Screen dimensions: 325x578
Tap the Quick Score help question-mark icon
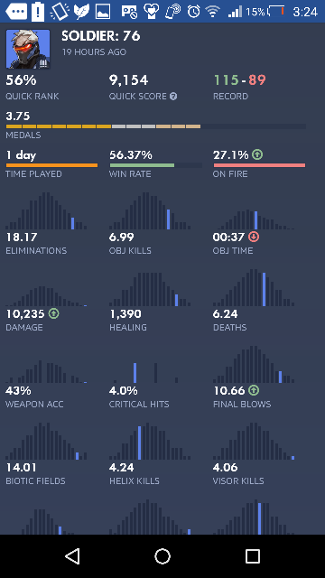(x=173, y=97)
